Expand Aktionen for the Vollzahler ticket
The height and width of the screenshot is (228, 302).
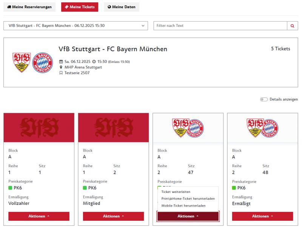point(39,216)
